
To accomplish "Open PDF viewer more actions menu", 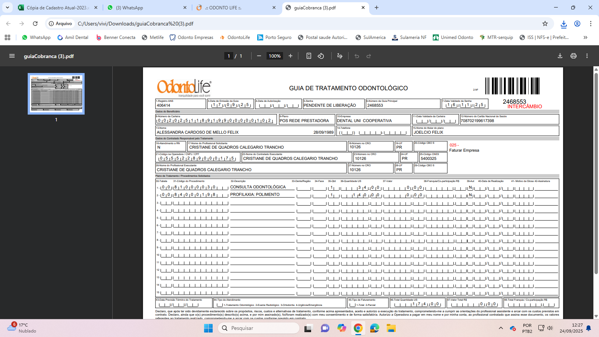I will tap(587, 56).
